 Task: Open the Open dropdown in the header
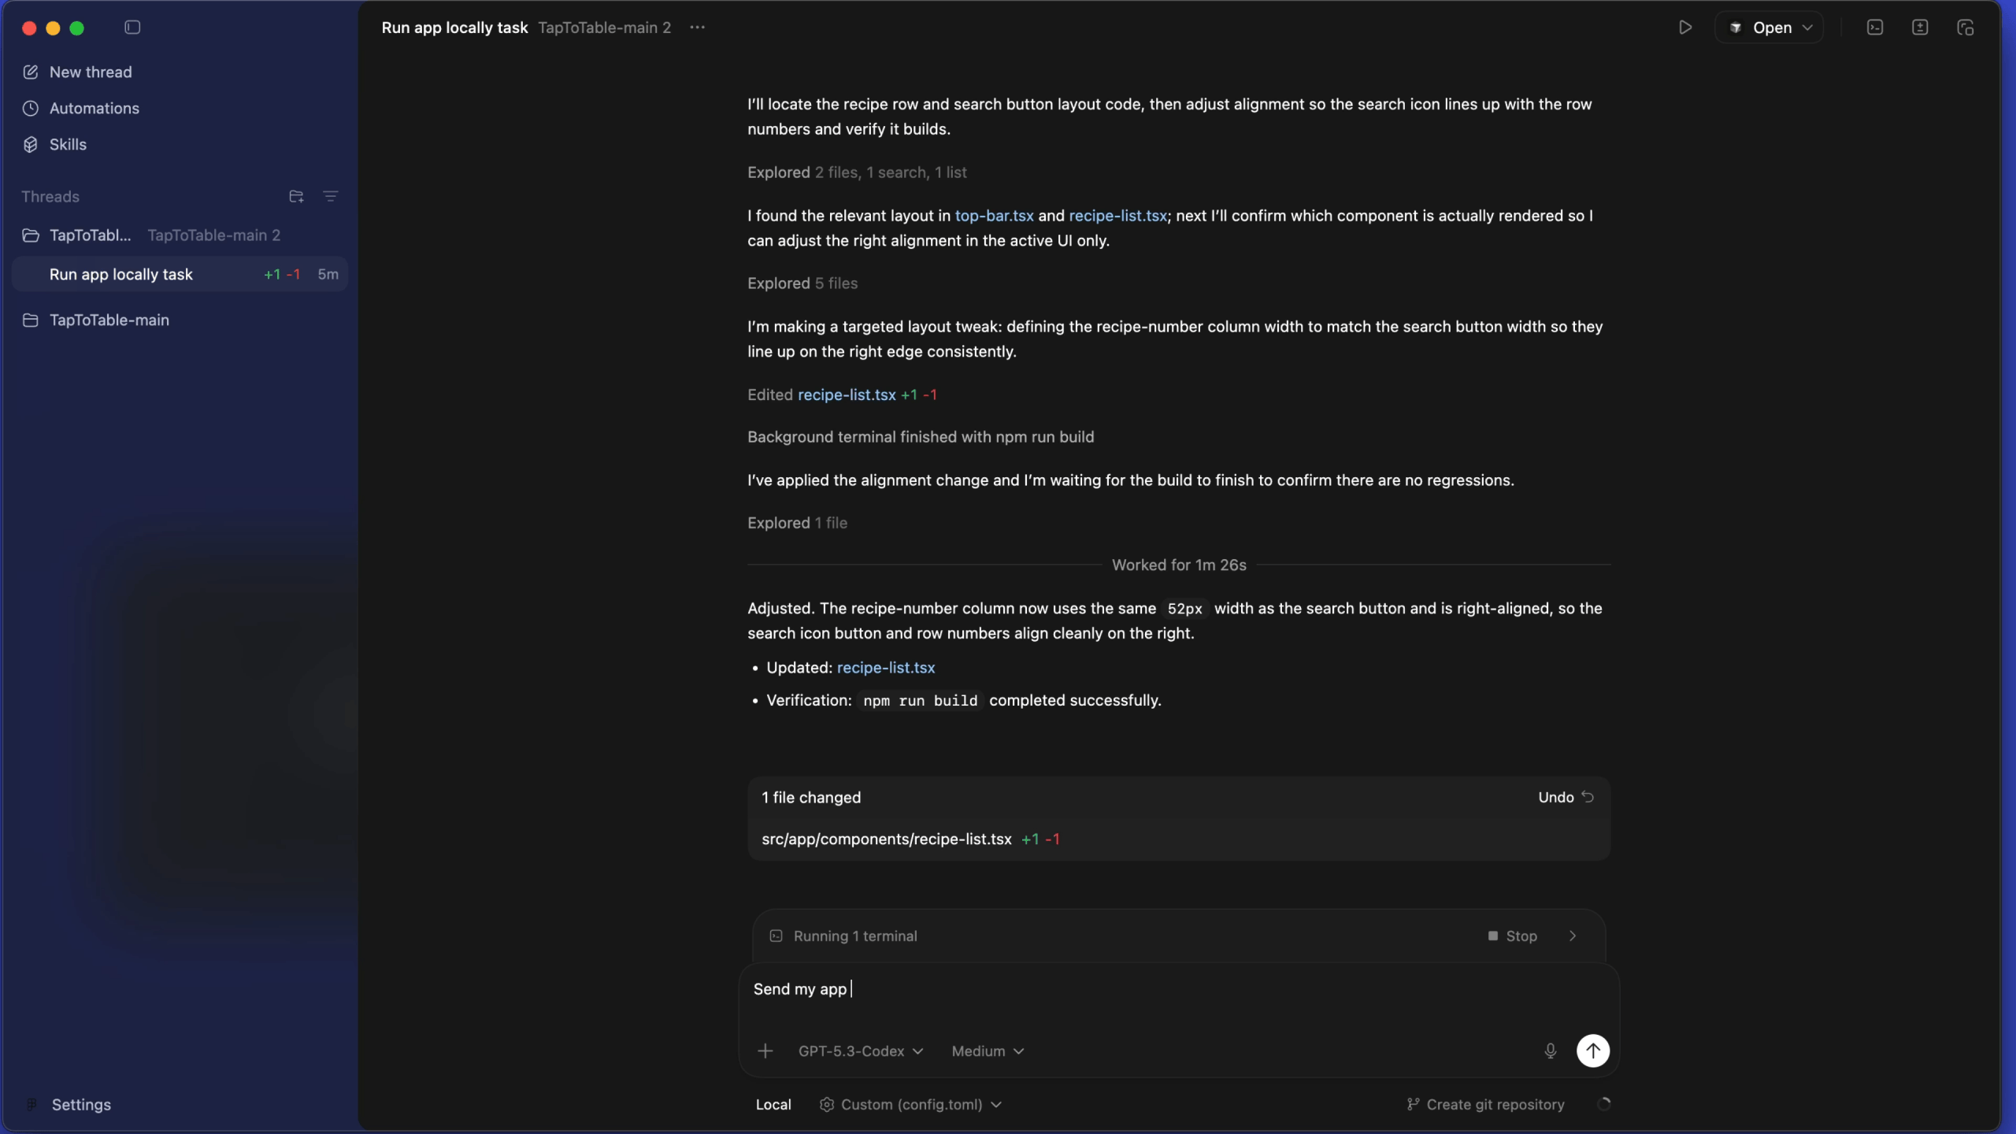tap(1770, 28)
